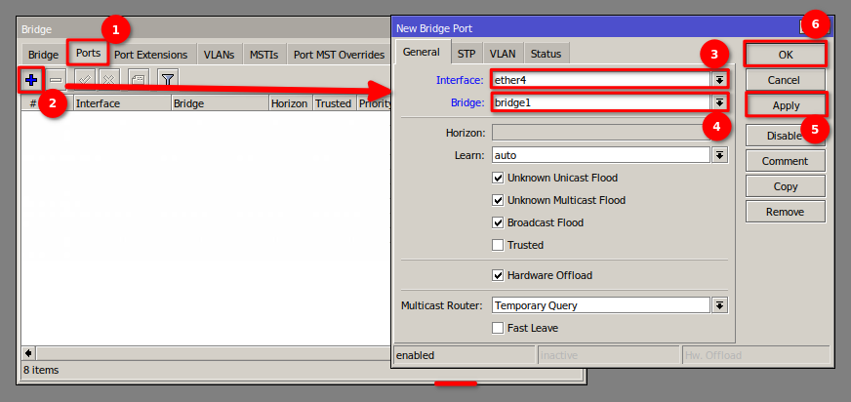Screen dimensions: 851x402
Task: Expand the Learn dropdown arrow
Action: coord(720,154)
